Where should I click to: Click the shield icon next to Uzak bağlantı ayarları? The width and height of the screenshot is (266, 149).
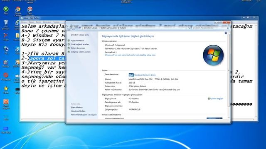[69, 44]
